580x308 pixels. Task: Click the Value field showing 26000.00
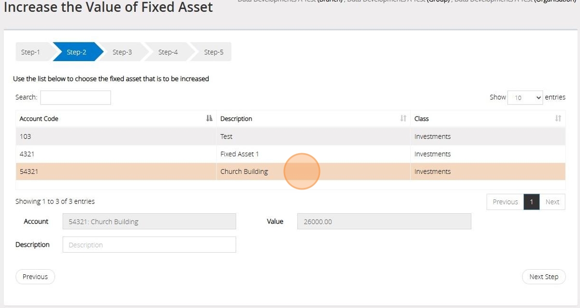(384, 222)
